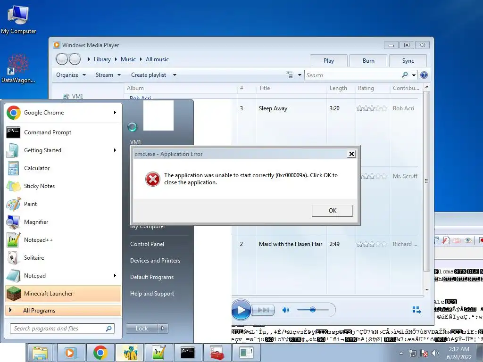
Task: Expand Getting Started submenu arrow
Action: [x=115, y=150]
